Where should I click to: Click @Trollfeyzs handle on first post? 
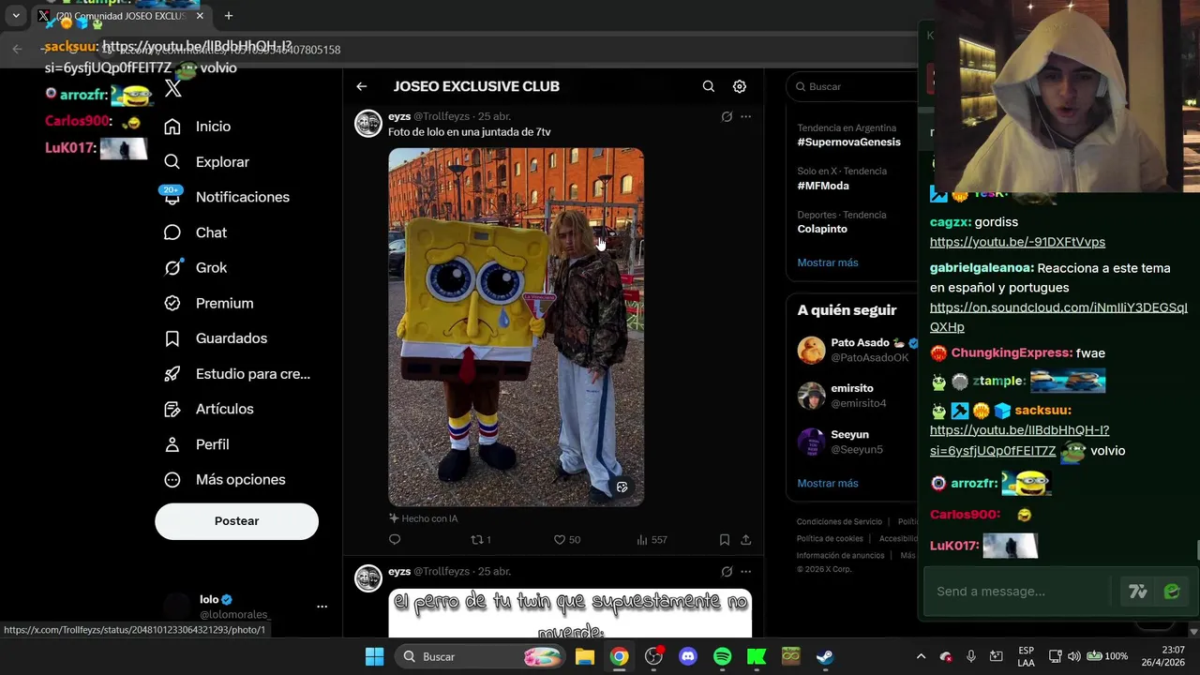point(442,116)
